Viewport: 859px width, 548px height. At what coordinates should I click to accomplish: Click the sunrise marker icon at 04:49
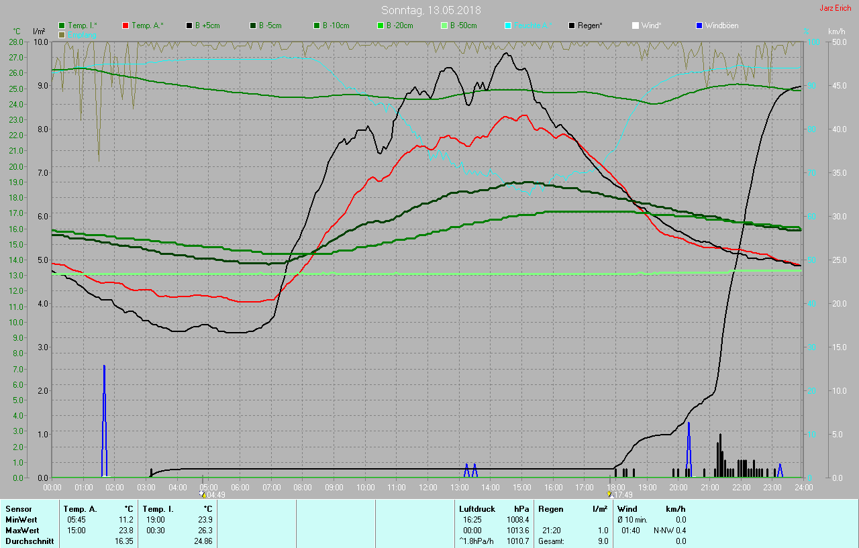coord(202,494)
